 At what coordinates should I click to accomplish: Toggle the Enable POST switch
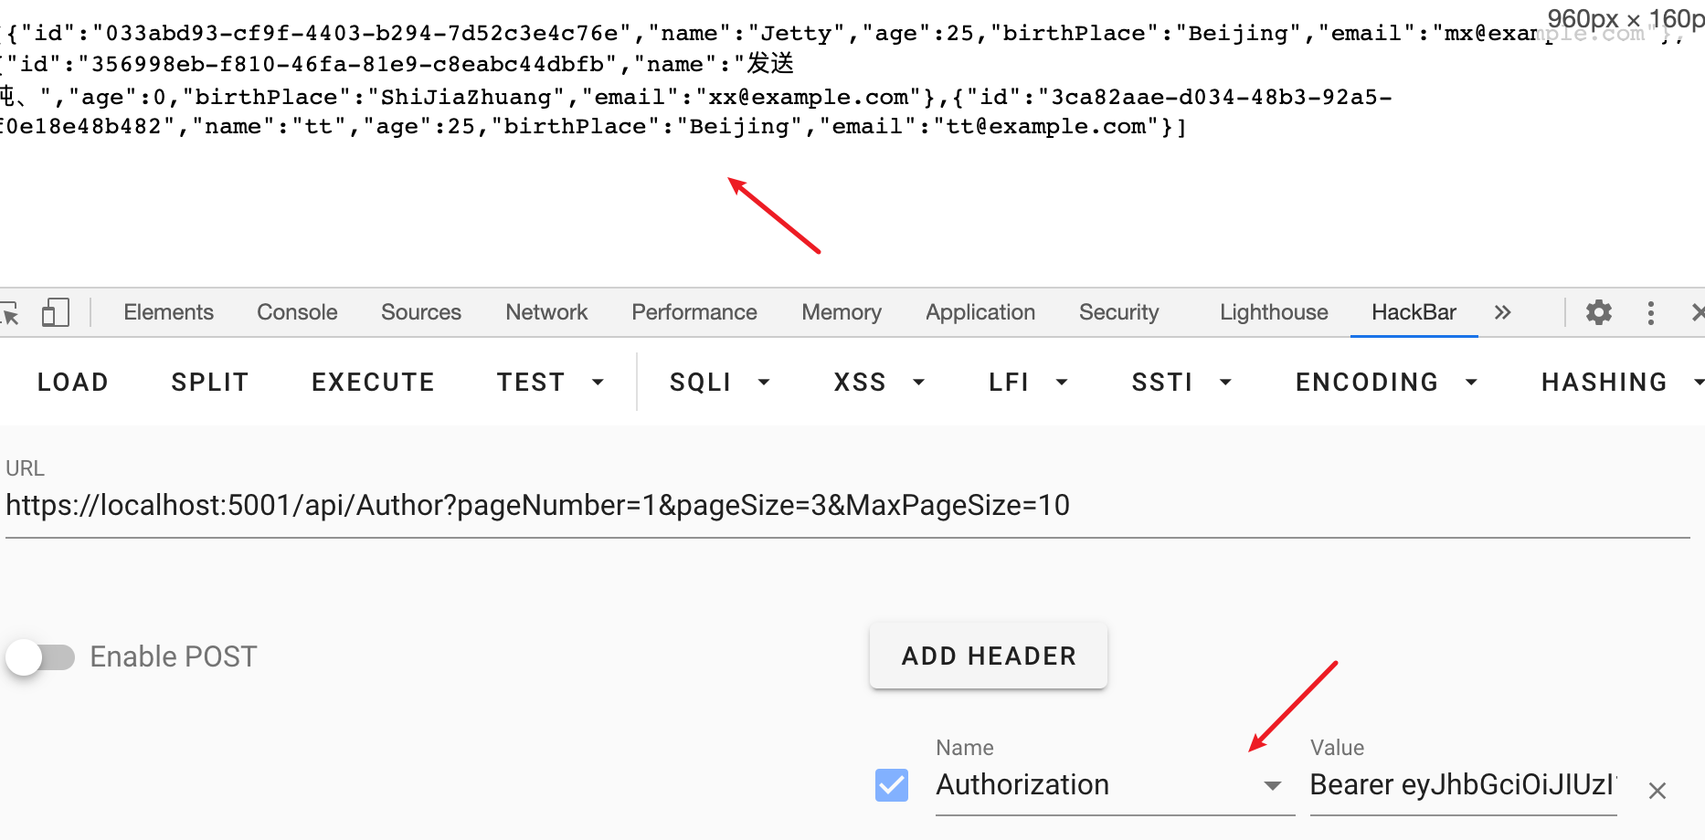pyautogui.click(x=41, y=657)
